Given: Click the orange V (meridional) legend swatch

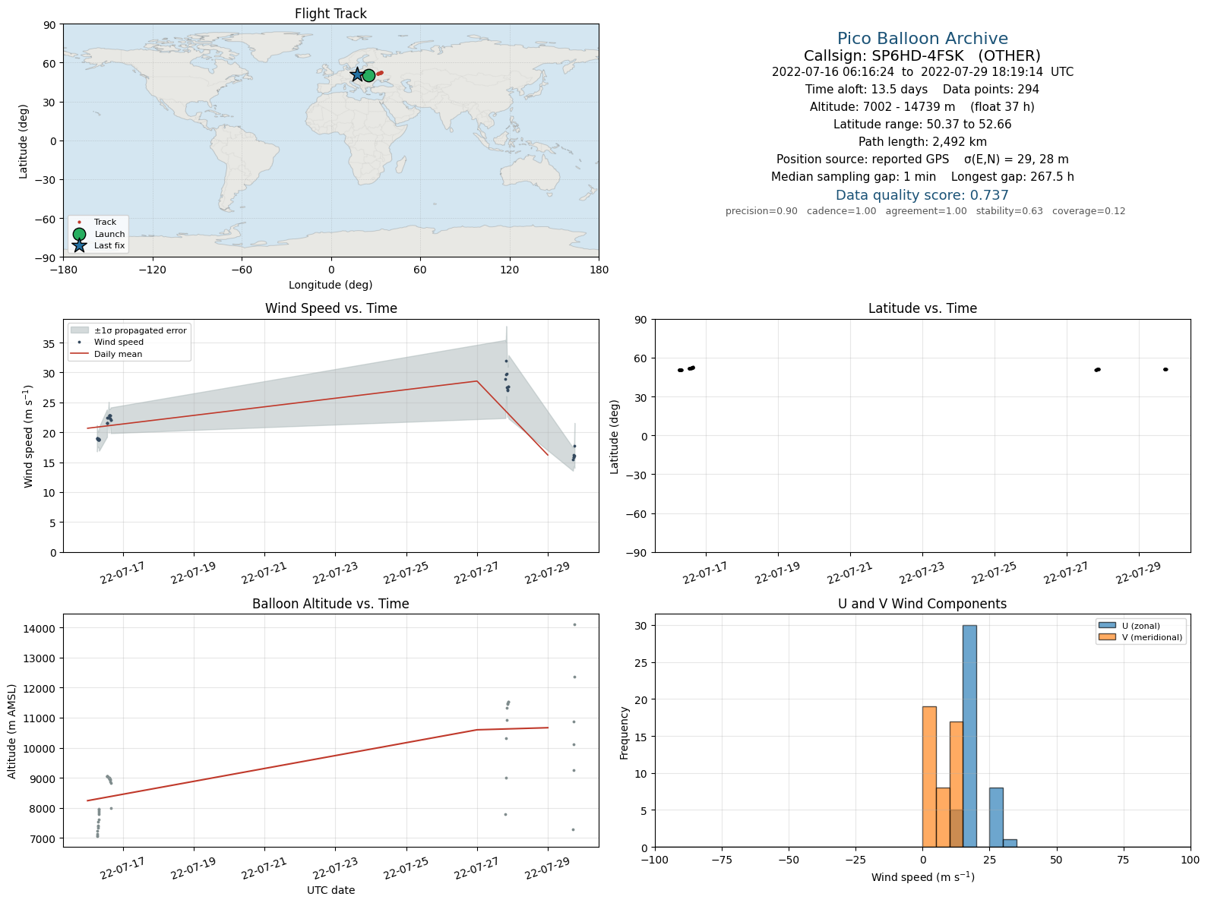Looking at the screenshot, I should point(1107,637).
